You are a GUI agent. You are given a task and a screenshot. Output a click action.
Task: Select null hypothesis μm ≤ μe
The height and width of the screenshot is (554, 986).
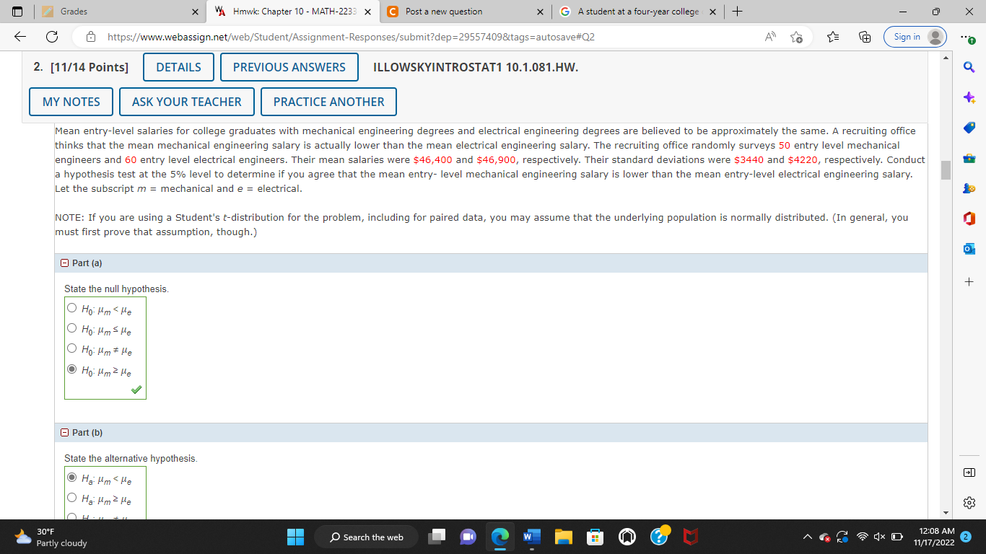[x=72, y=328]
